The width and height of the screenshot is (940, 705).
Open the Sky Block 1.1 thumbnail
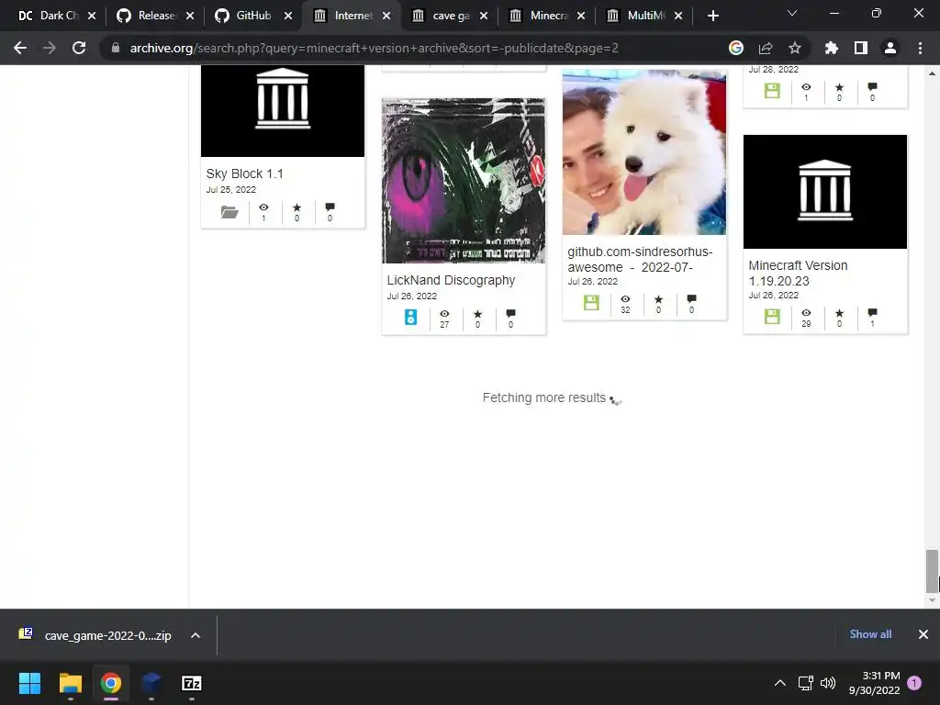tap(283, 111)
